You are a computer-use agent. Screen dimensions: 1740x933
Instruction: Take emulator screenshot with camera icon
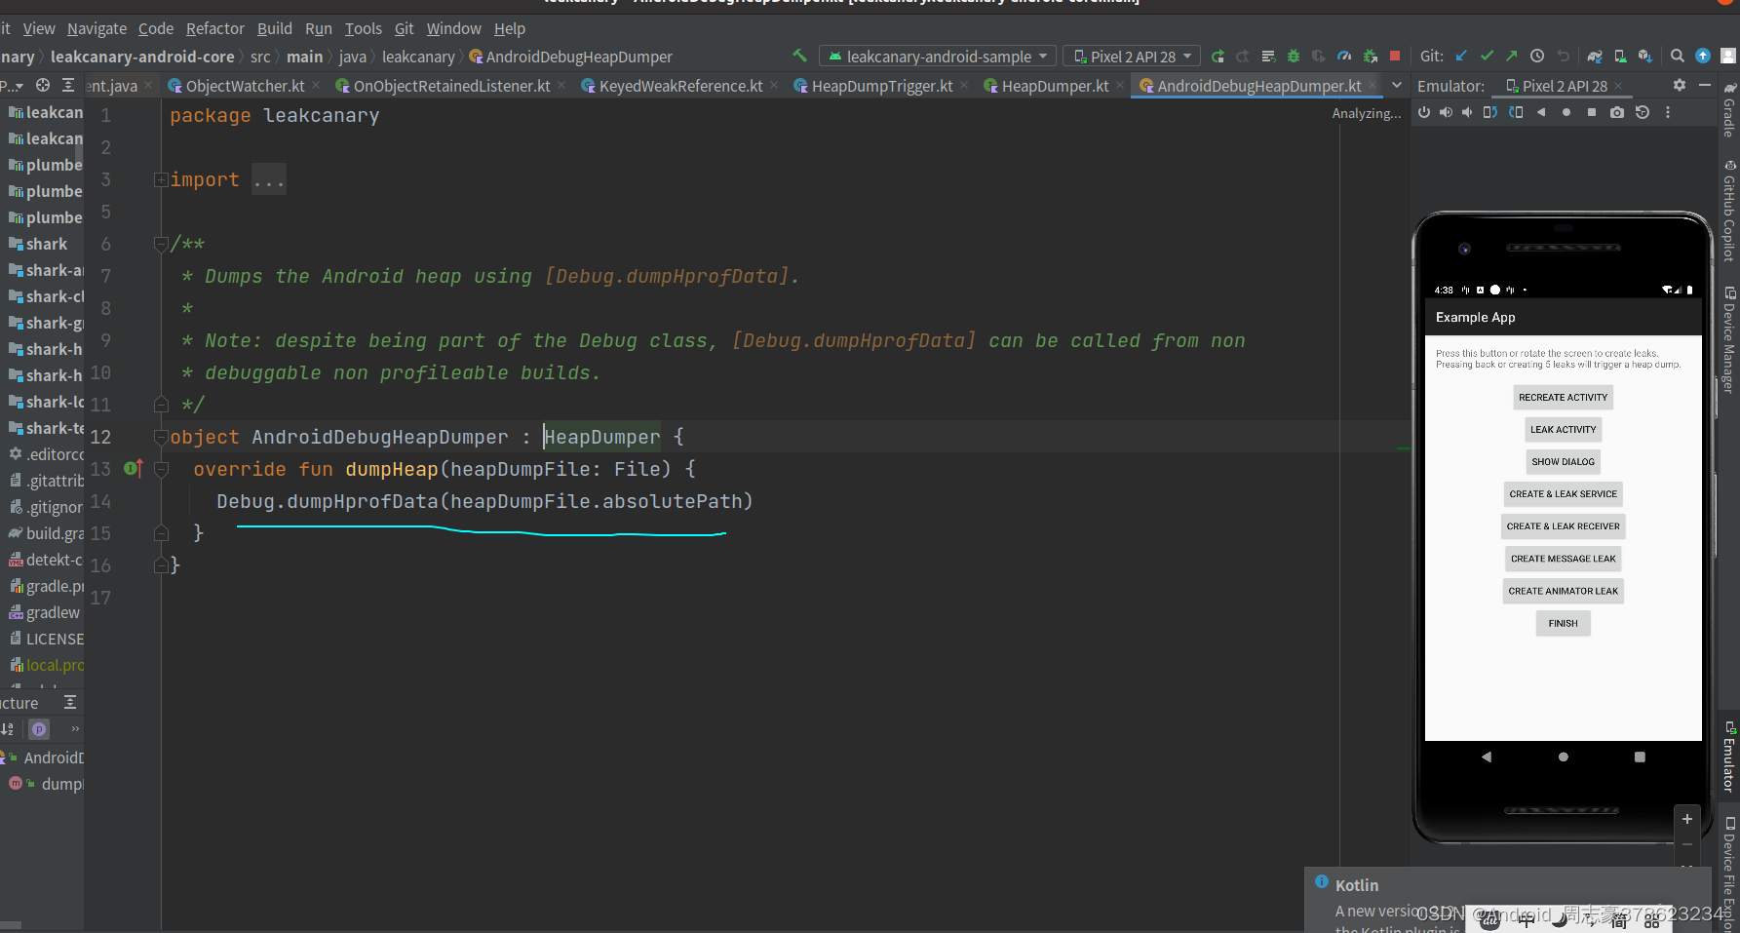click(x=1617, y=112)
